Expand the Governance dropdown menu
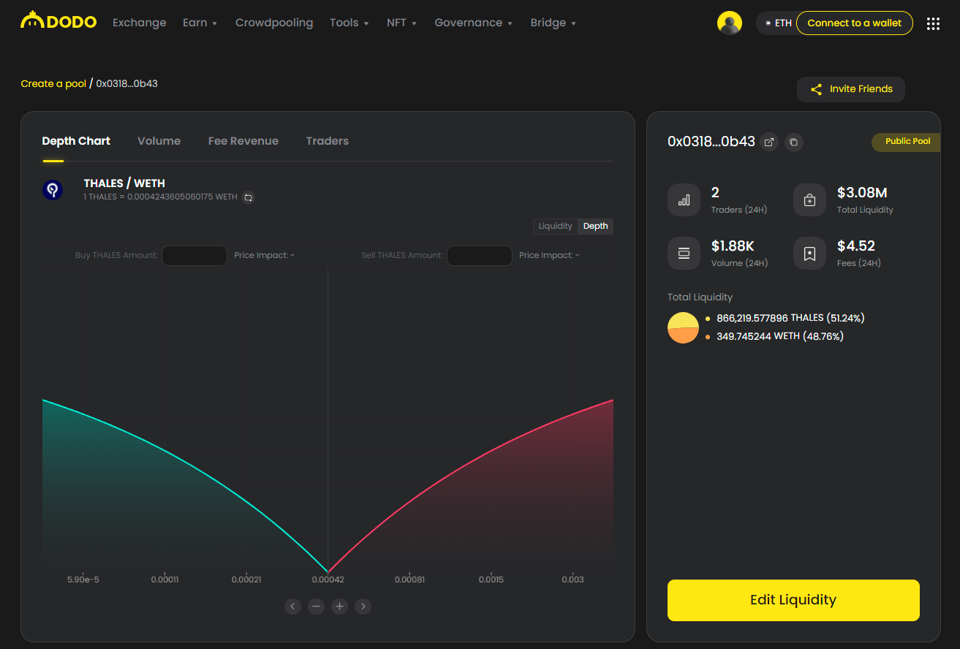The height and width of the screenshot is (649, 960). pyautogui.click(x=474, y=23)
